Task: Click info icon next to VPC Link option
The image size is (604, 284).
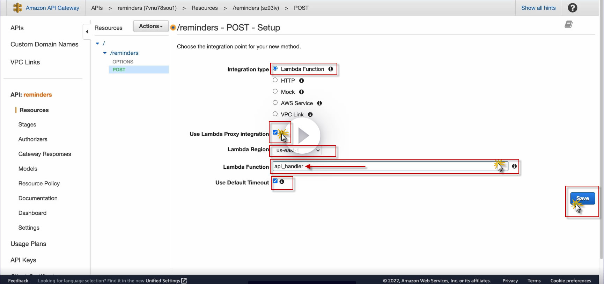Action: 310,114
